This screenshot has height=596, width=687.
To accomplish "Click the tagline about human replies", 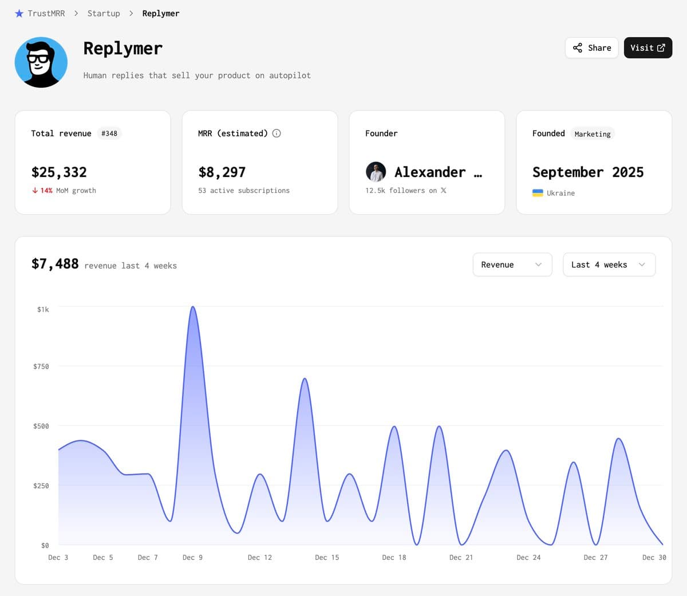I will point(197,76).
